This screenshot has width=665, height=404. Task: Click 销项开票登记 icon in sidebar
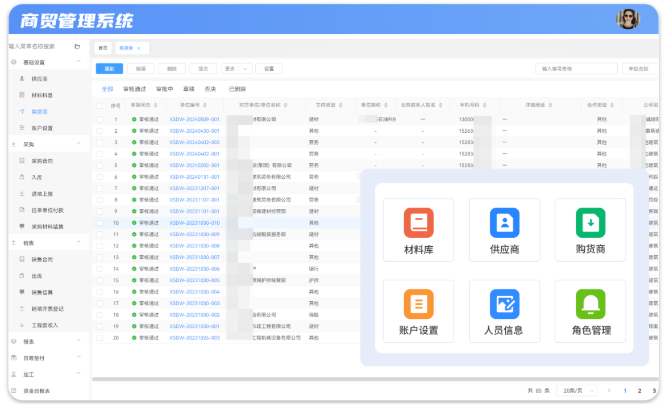[x=22, y=309]
